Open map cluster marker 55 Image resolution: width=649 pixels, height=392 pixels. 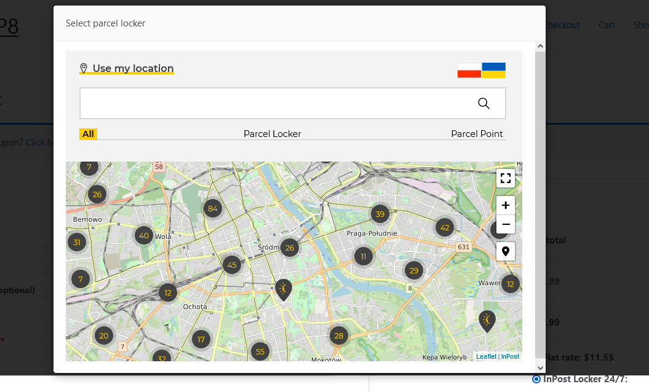click(260, 351)
